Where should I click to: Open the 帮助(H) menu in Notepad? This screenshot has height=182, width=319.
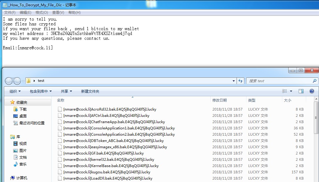pos(74,13)
